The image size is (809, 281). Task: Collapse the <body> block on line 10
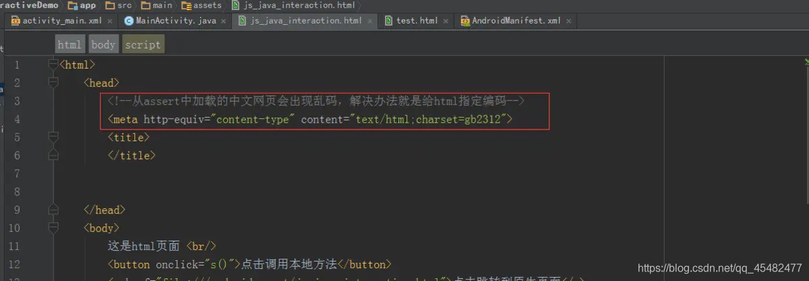(53, 228)
